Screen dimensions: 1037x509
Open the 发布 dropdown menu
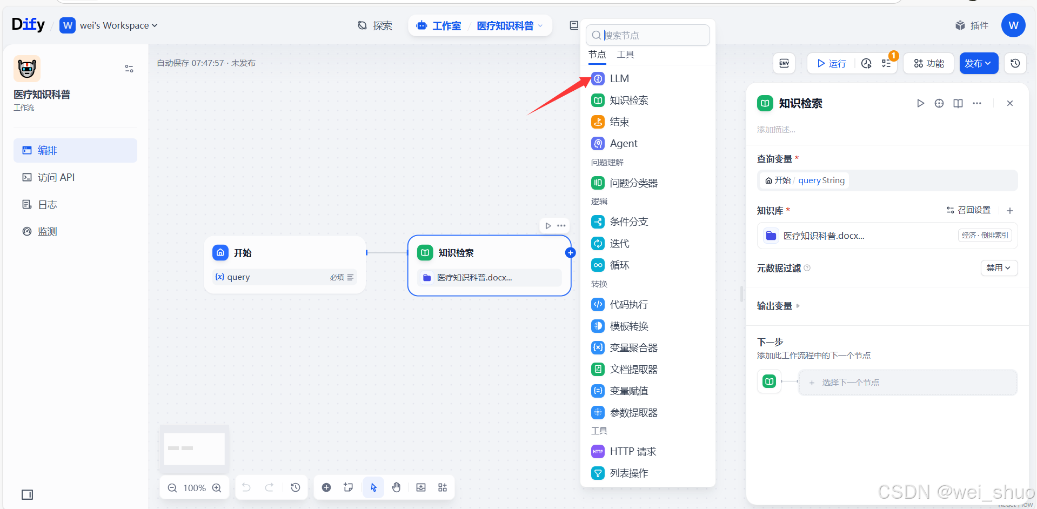pyautogui.click(x=978, y=63)
